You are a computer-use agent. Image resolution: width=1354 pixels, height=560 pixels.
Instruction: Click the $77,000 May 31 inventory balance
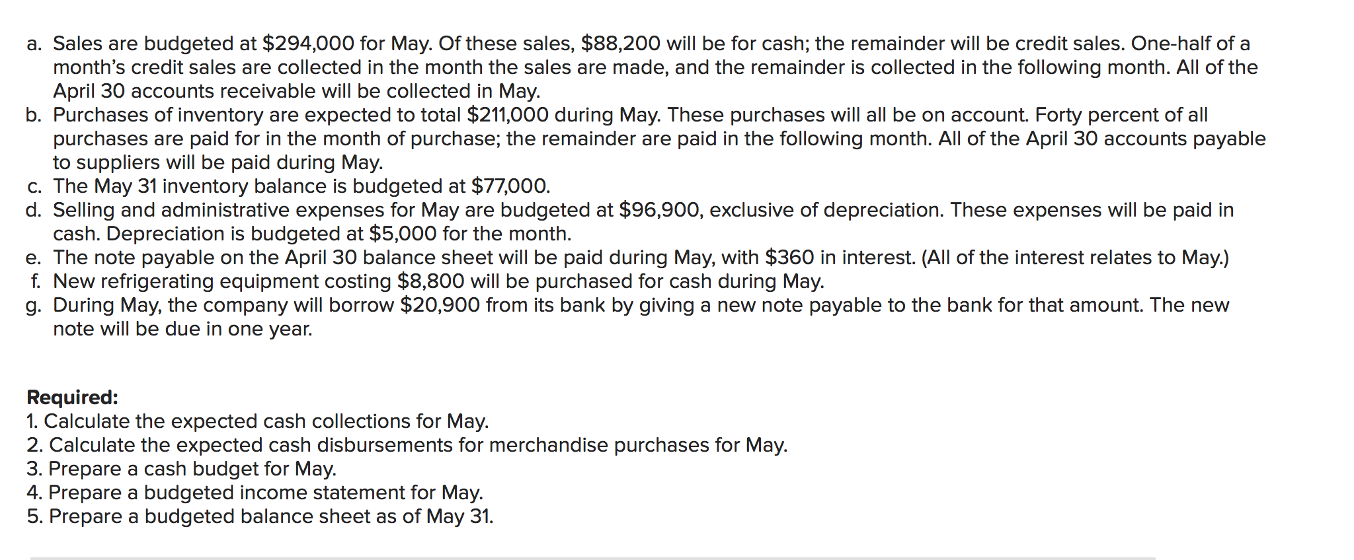(510, 186)
